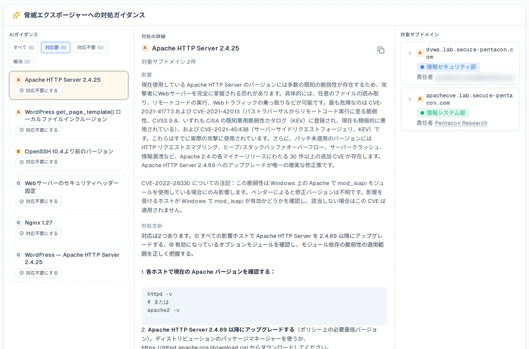Open the 解消 (2) filter tab
Screen dimensions: 529x349
(x=21, y=62)
